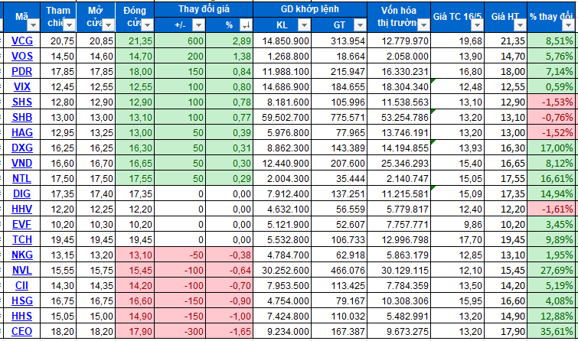Open the DIG stock link
This screenshot has height=341, width=578.
click(x=21, y=193)
